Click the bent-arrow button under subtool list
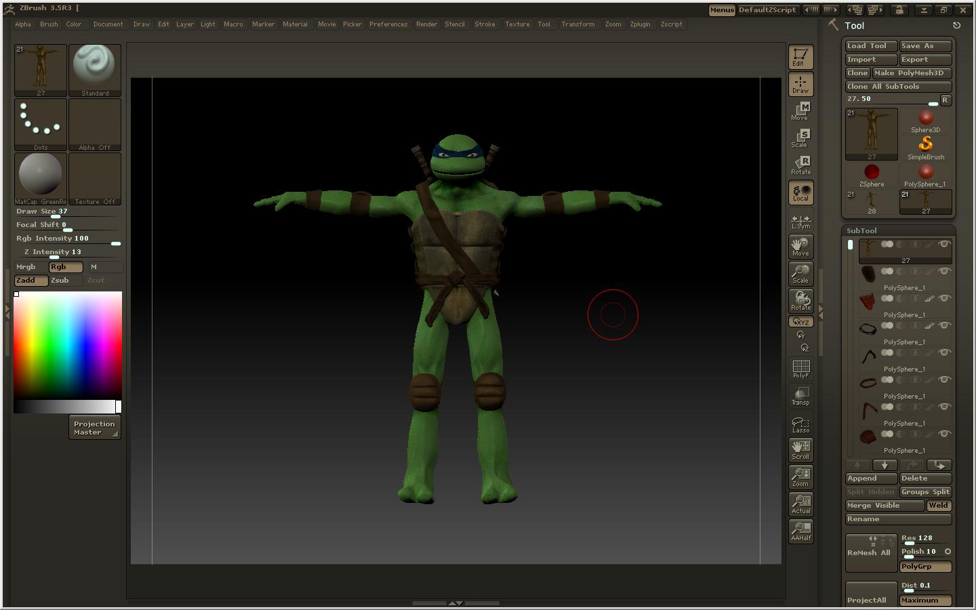This screenshot has width=976, height=610. [x=939, y=465]
